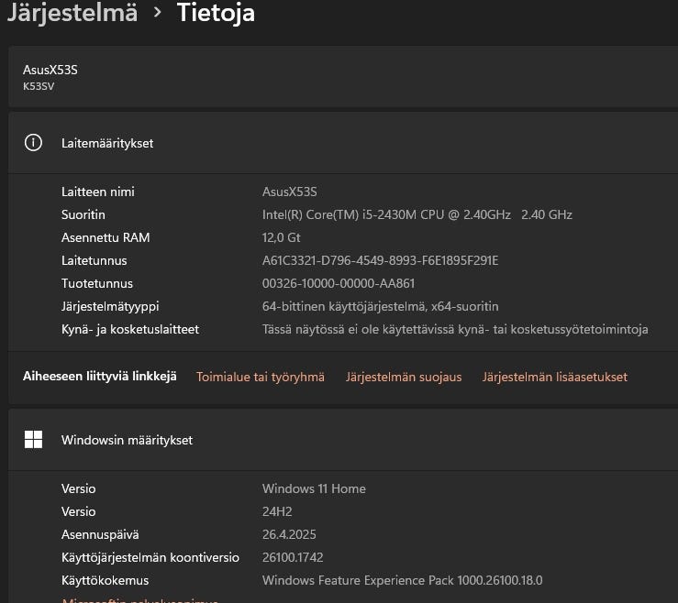Select the Laitetunnus ID value
Viewport: 678px width, 603px height.
coord(380,260)
